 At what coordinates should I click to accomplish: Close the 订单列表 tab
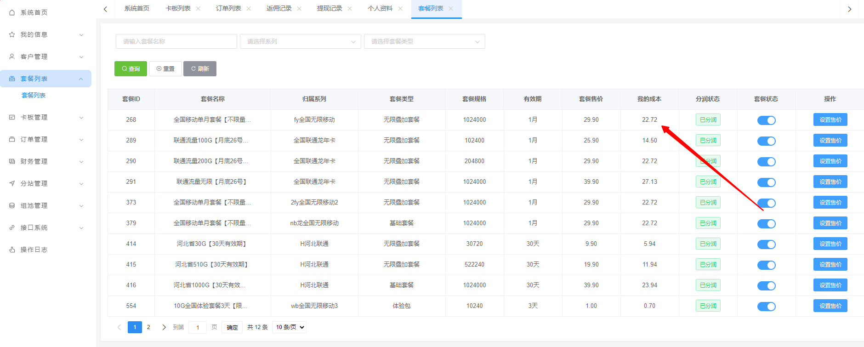click(249, 9)
